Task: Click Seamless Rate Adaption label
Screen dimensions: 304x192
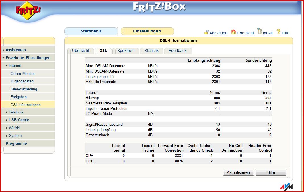Action: click(106, 103)
